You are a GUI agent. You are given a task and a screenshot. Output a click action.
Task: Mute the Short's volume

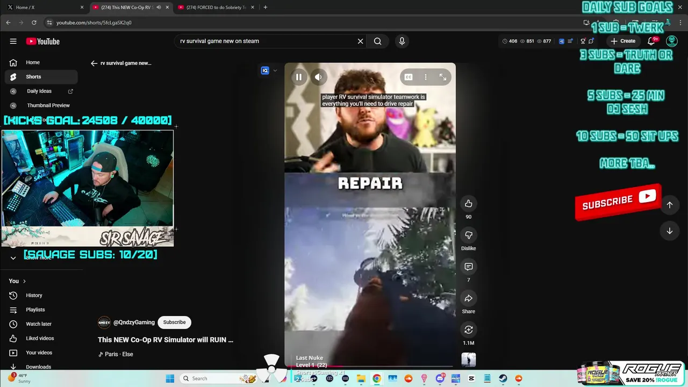click(x=318, y=77)
